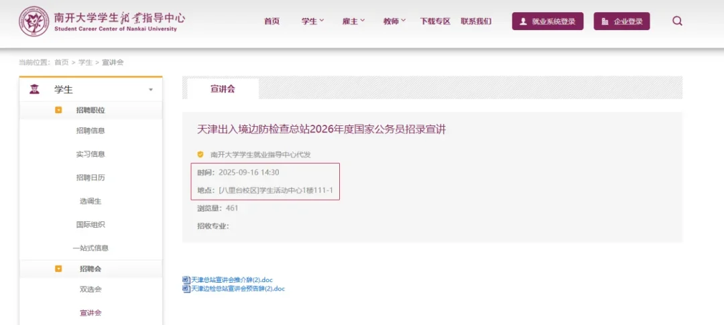724x325 pixels.
Task: Click the building icon in 企业登录 button
Action: [x=605, y=21]
